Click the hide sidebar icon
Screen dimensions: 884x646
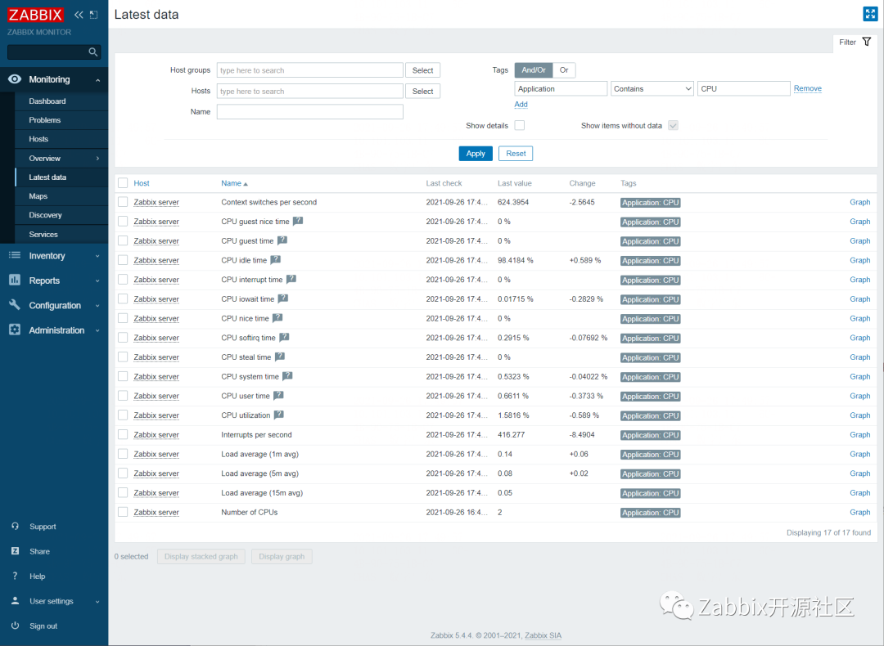(x=93, y=15)
